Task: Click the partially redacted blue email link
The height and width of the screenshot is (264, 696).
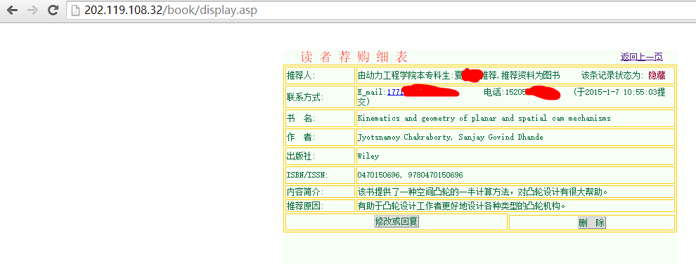Action: (x=395, y=92)
